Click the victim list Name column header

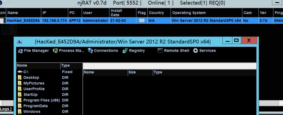(23, 13)
